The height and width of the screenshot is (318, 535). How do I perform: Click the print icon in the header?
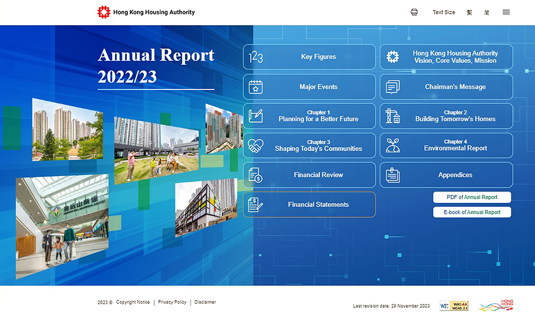tap(414, 12)
